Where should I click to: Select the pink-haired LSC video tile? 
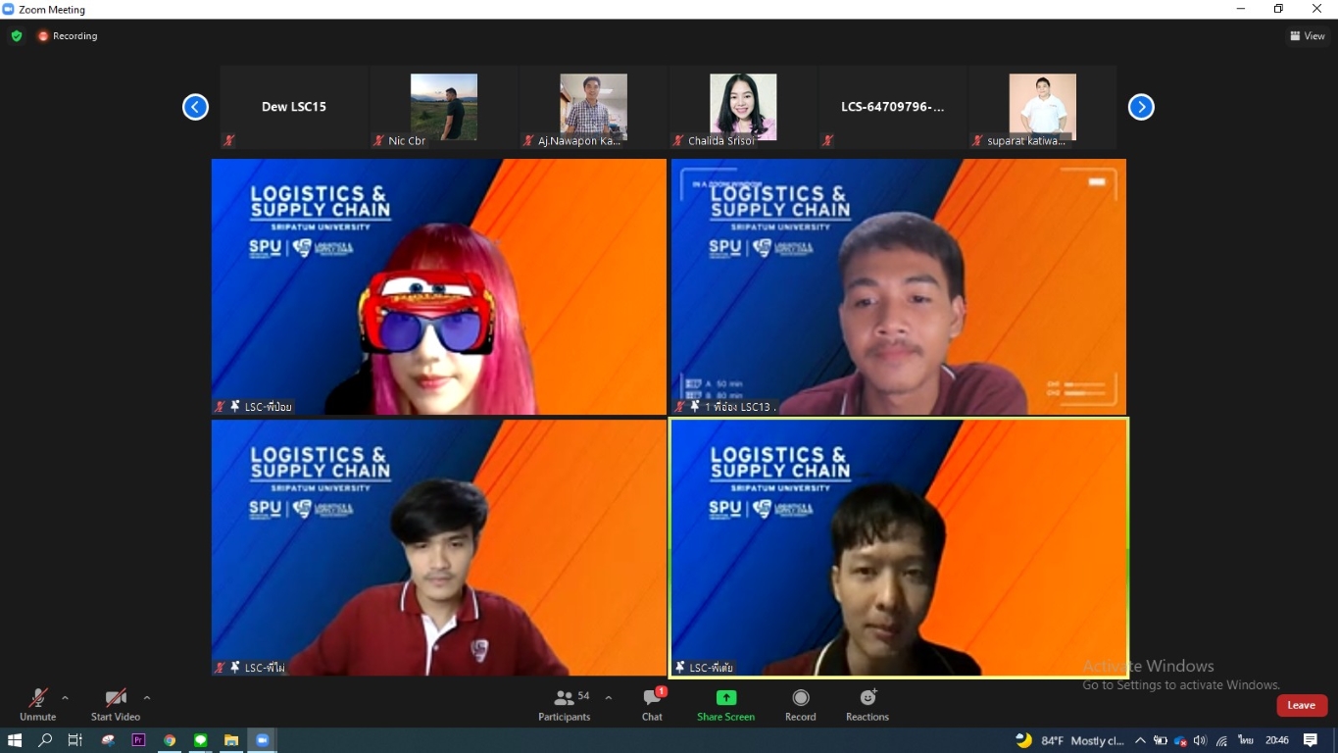439,286
